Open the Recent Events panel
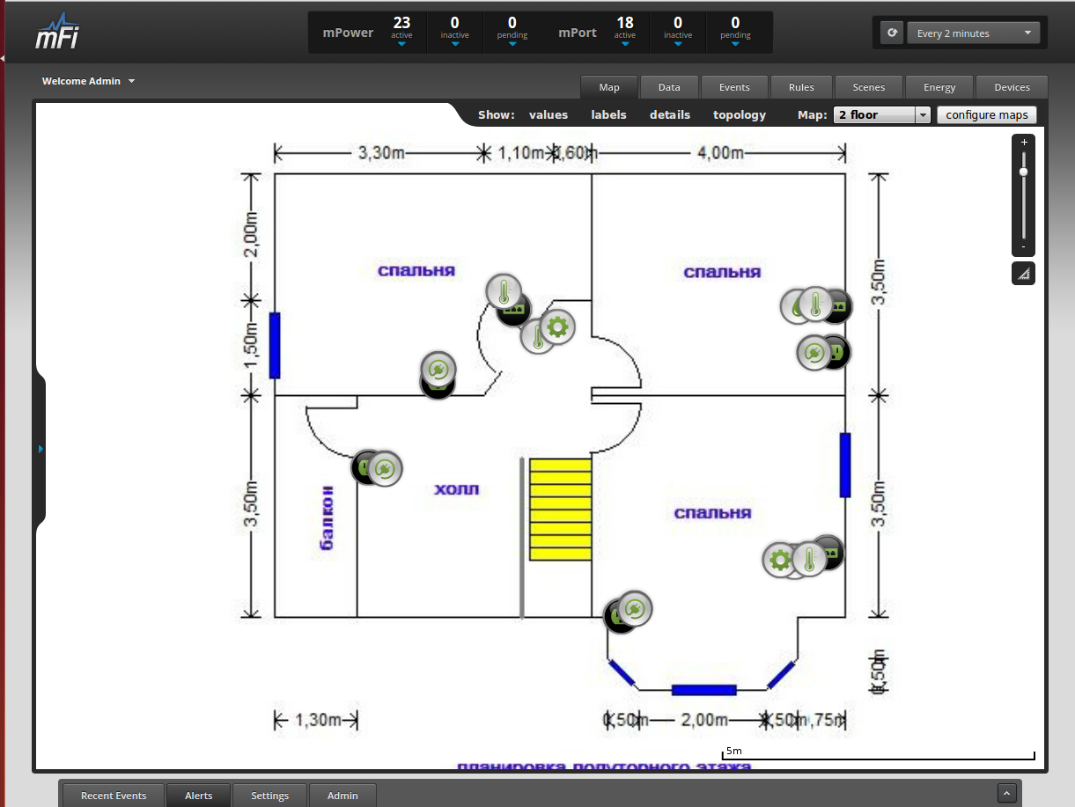 coord(114,796)
